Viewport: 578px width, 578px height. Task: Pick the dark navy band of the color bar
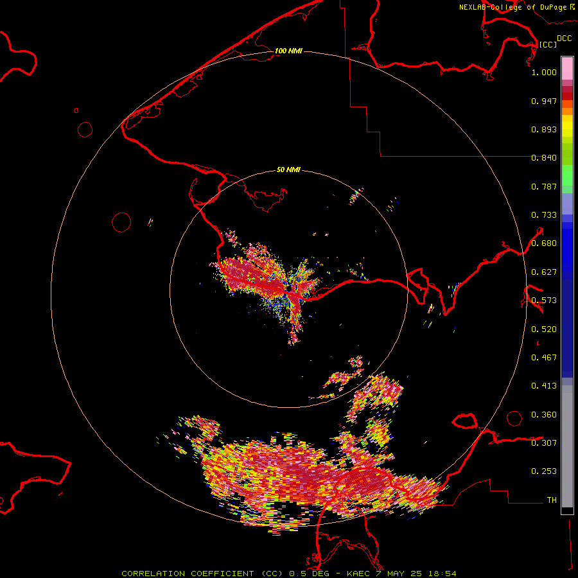[x=567, y=328]
